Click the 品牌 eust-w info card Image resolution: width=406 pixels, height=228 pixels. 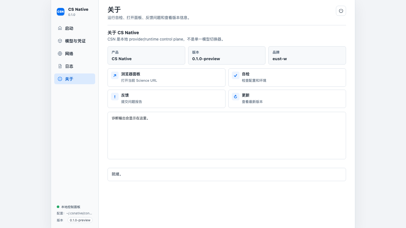click(x=307, y=55)
